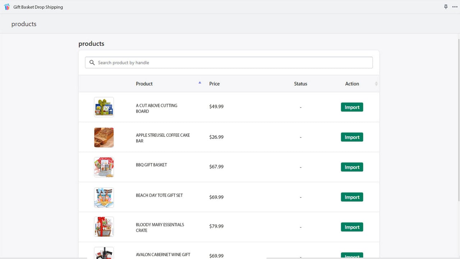This screenshot has height=259, width=460.
Task: Sort by Product column arrow
Action: tap(200, 83)
